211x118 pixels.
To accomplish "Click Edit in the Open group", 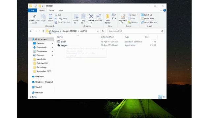I will point(132,19).
